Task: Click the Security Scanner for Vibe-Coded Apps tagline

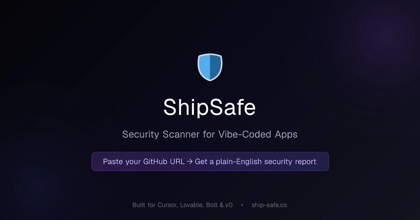Action: [x=210, y=134]
